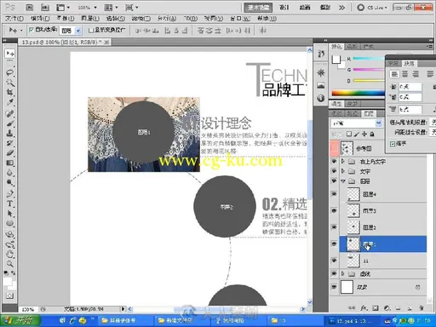The height and width of the screenshot is (327, 436).
Task: Select the Brush tool
Action: [x=10, y=123]
